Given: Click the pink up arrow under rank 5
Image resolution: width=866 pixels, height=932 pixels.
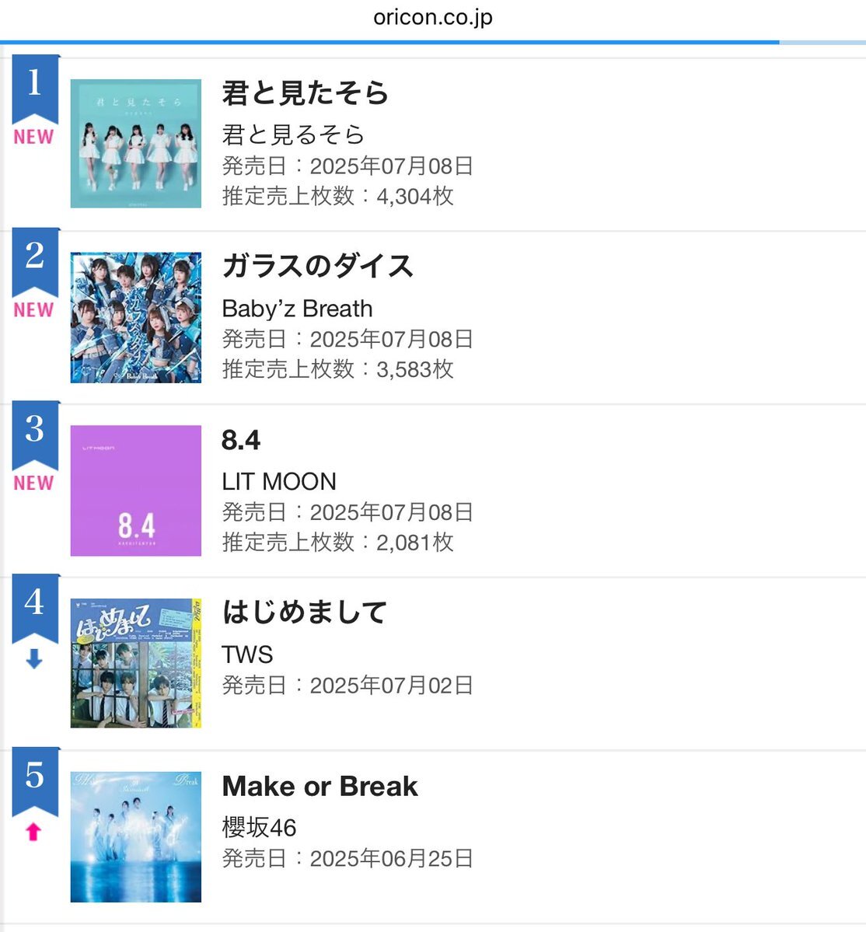Looking at the screenshot, I should [x=34, y=832].
